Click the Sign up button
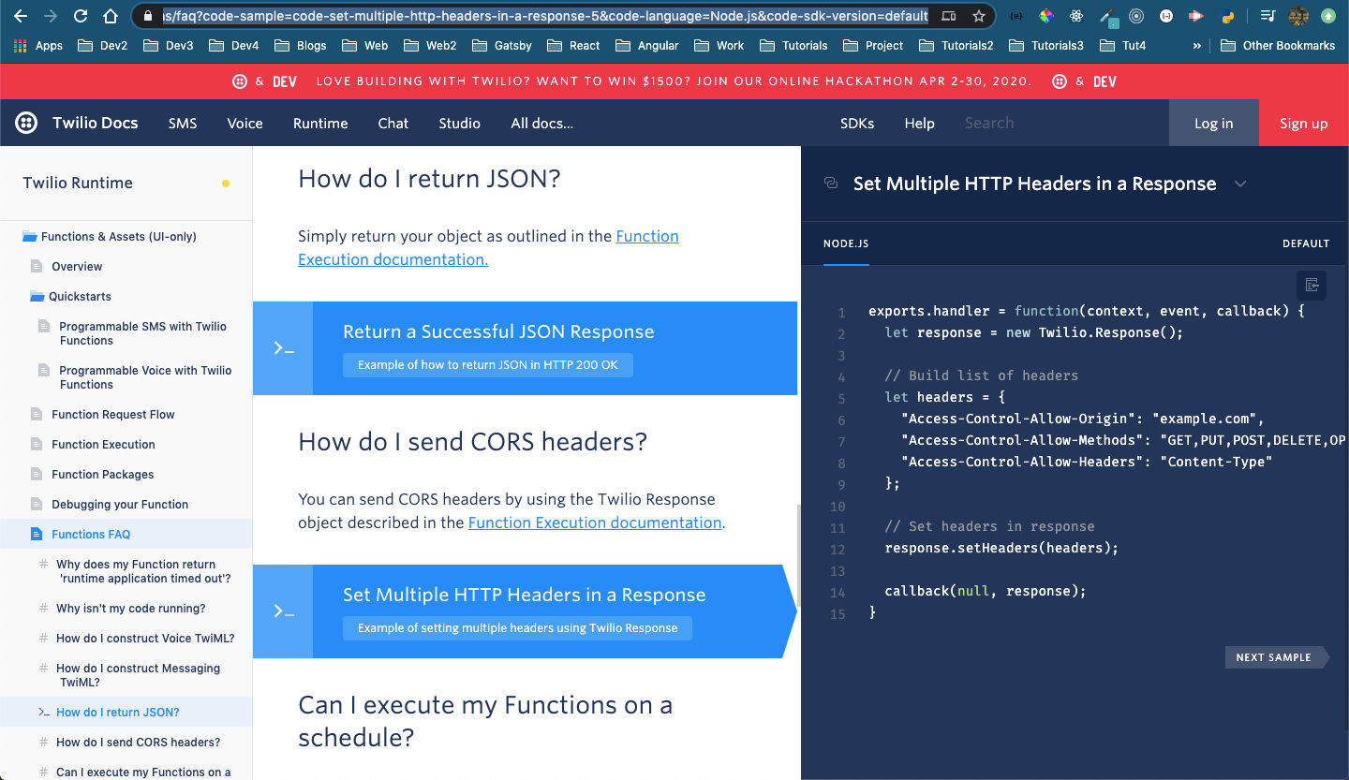This screenshot has width=1349, height=780. coord(1304,123)
